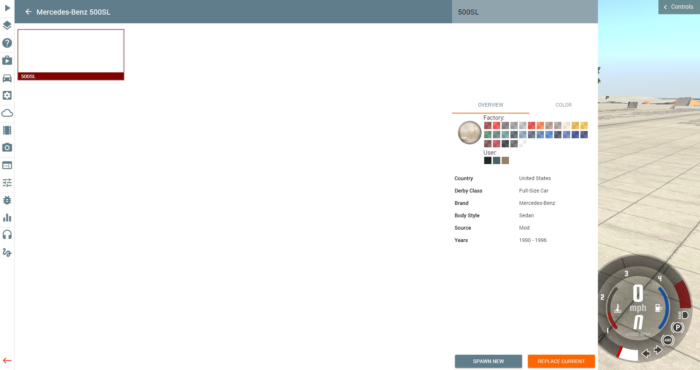Viewport: 700px width, 370px height.
Task: Click the United States value
Action: tap(535, 178)
